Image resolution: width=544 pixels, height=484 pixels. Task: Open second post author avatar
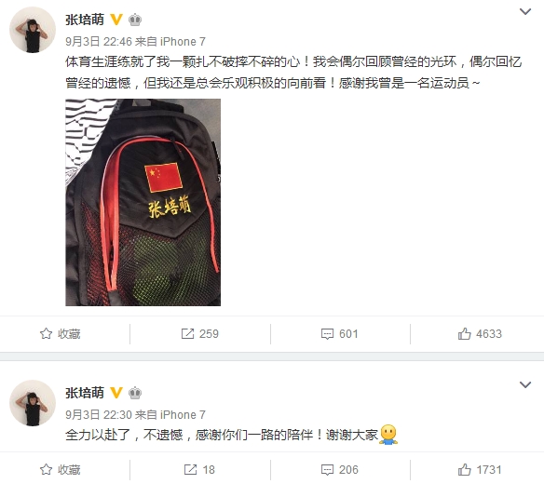point(33,403)
